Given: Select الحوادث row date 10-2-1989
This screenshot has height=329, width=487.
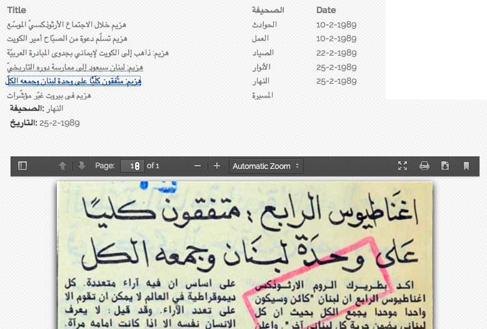Looking at the screenshot, I should point(336,24).
